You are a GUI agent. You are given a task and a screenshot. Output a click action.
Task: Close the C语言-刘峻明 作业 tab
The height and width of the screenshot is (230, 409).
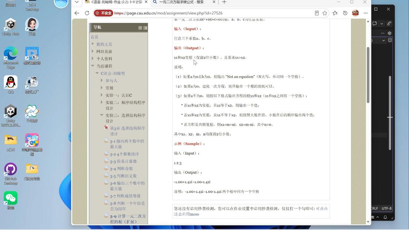146,2
